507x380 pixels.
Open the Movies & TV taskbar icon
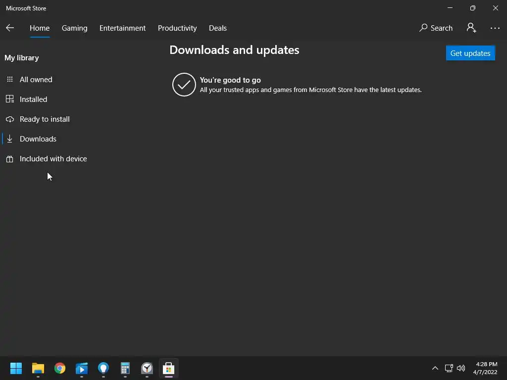(x=82, y=368)
